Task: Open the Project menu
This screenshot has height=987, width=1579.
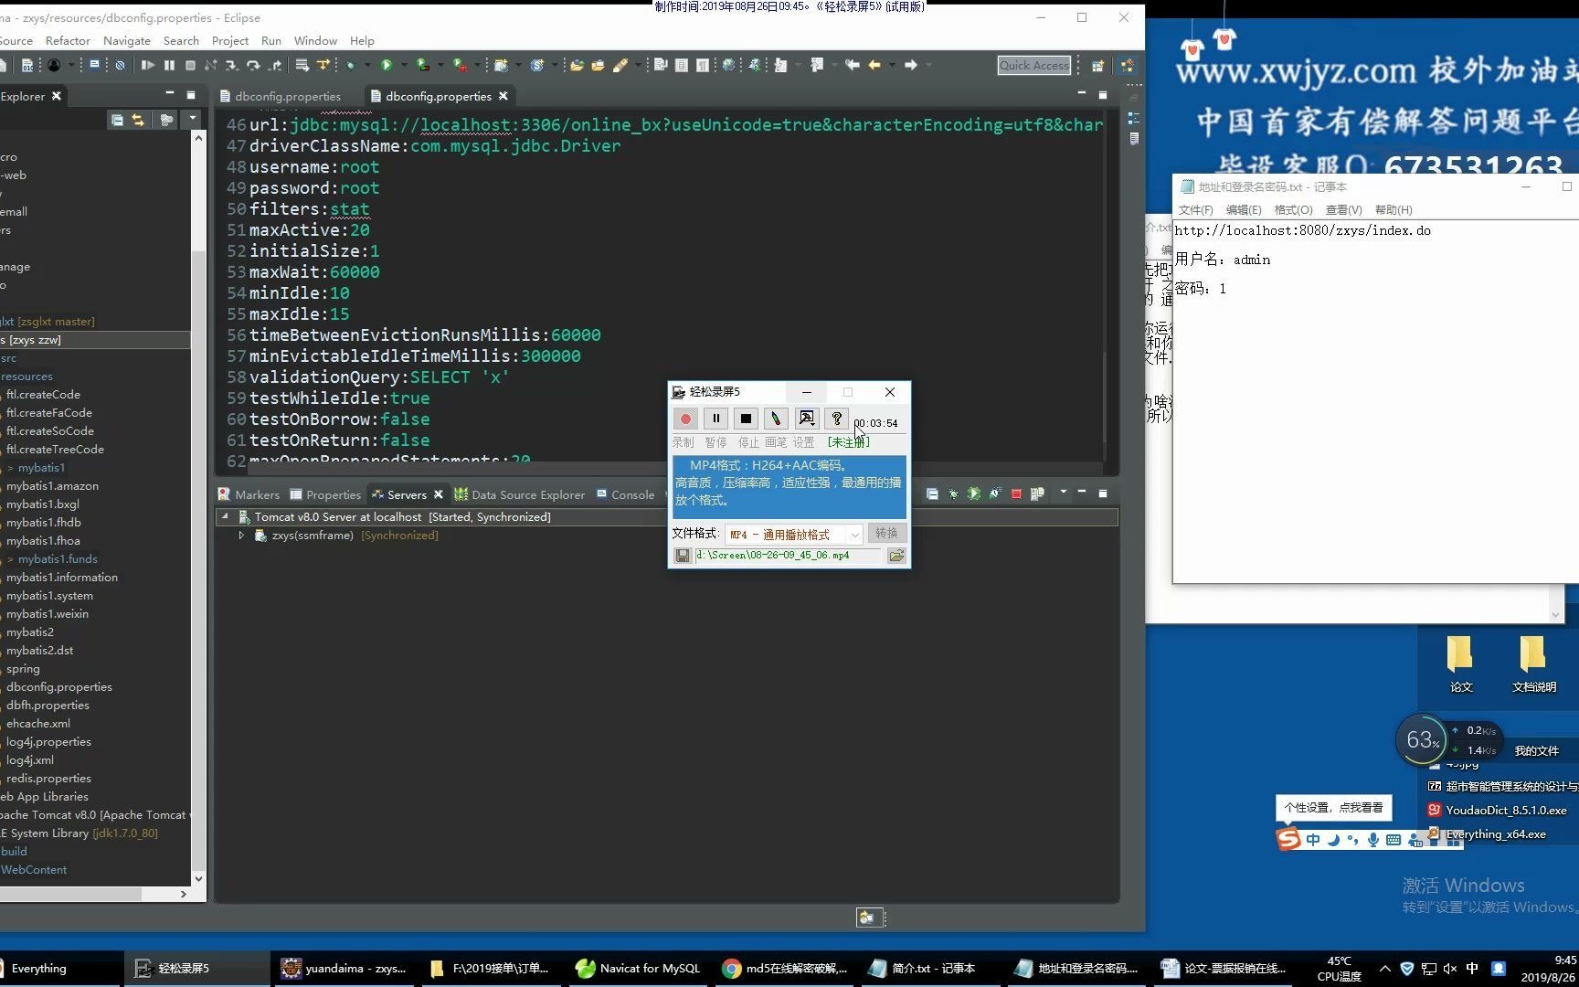Action: (x=230, y=40)
